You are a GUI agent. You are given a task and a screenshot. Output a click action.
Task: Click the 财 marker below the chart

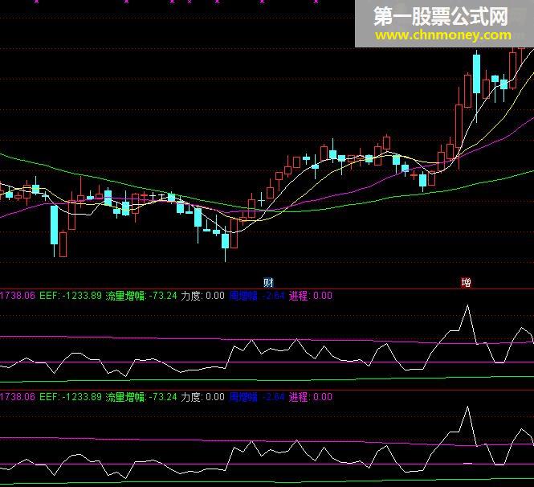[268, 283]
